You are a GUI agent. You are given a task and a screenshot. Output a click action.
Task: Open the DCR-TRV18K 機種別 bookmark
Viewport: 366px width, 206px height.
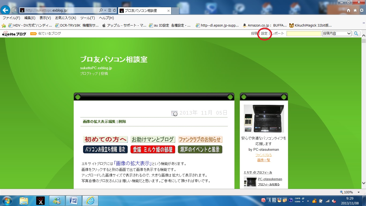click(x=77, y=25)
